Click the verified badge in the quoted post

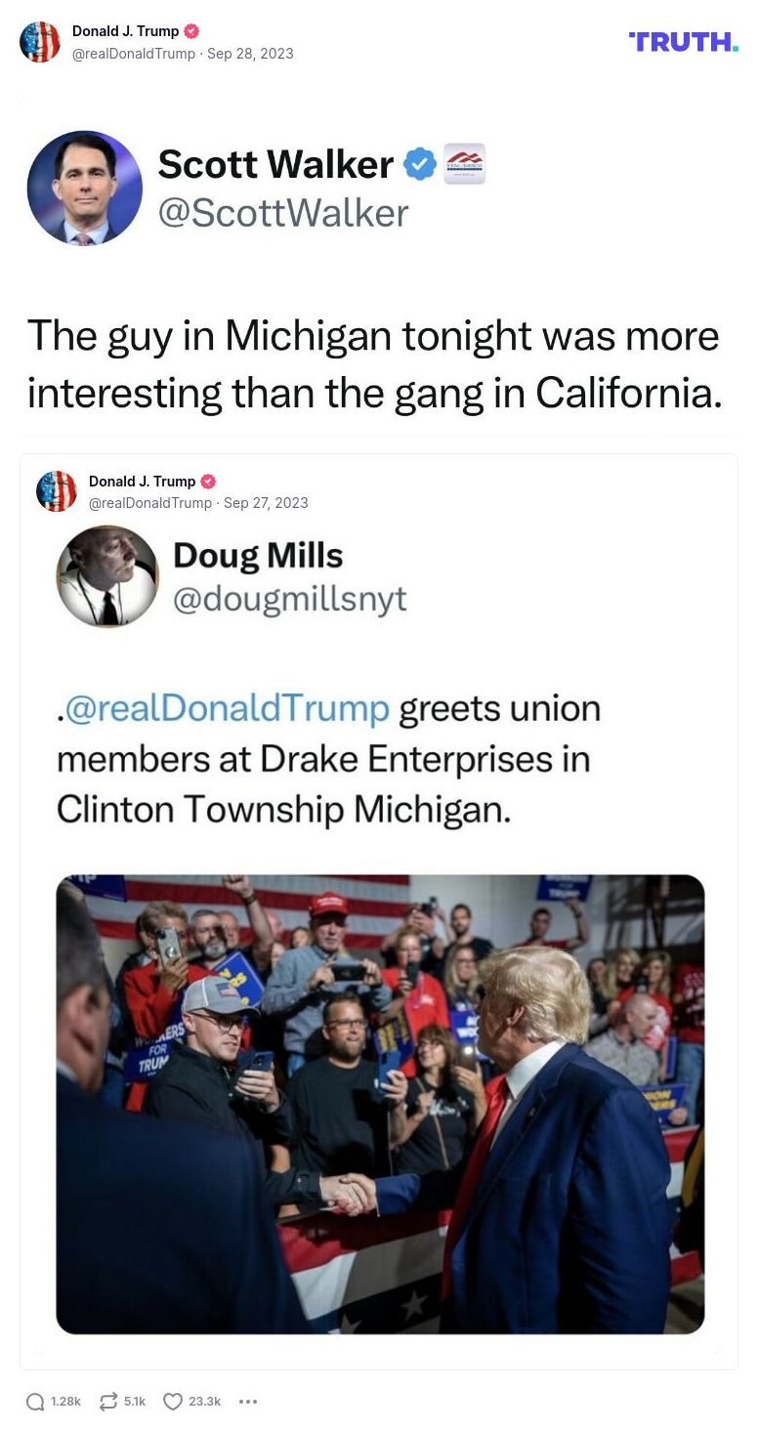pyautogui.click(x=207, y=481)
